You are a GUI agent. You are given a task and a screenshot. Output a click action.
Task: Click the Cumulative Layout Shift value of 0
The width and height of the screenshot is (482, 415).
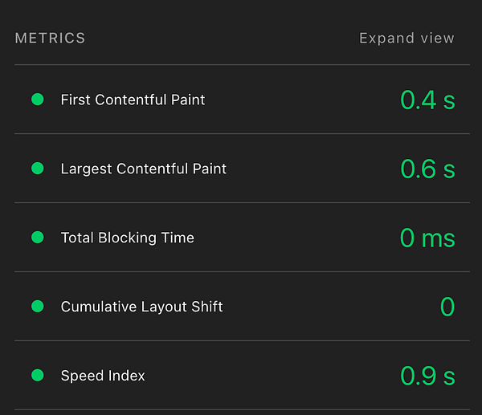[447, 307]
